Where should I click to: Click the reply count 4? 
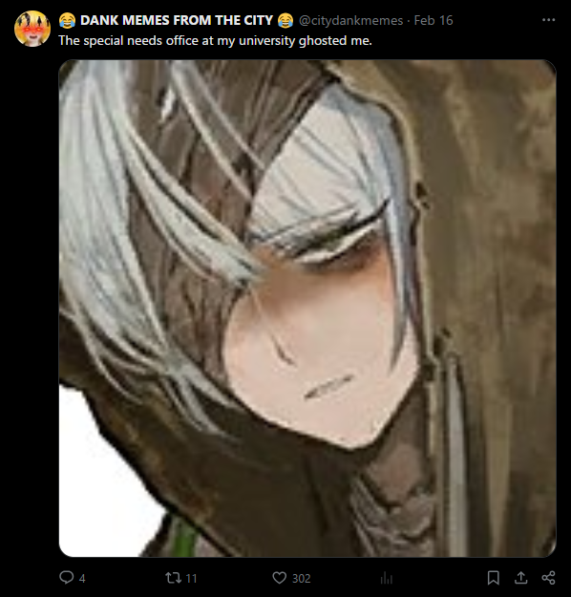tap(82, 579)
